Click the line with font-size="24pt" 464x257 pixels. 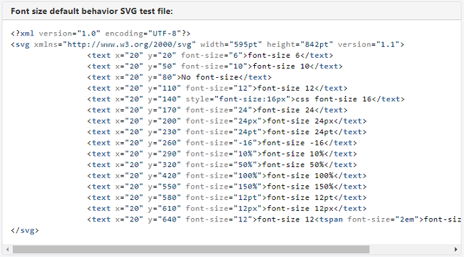pos(227,132)
